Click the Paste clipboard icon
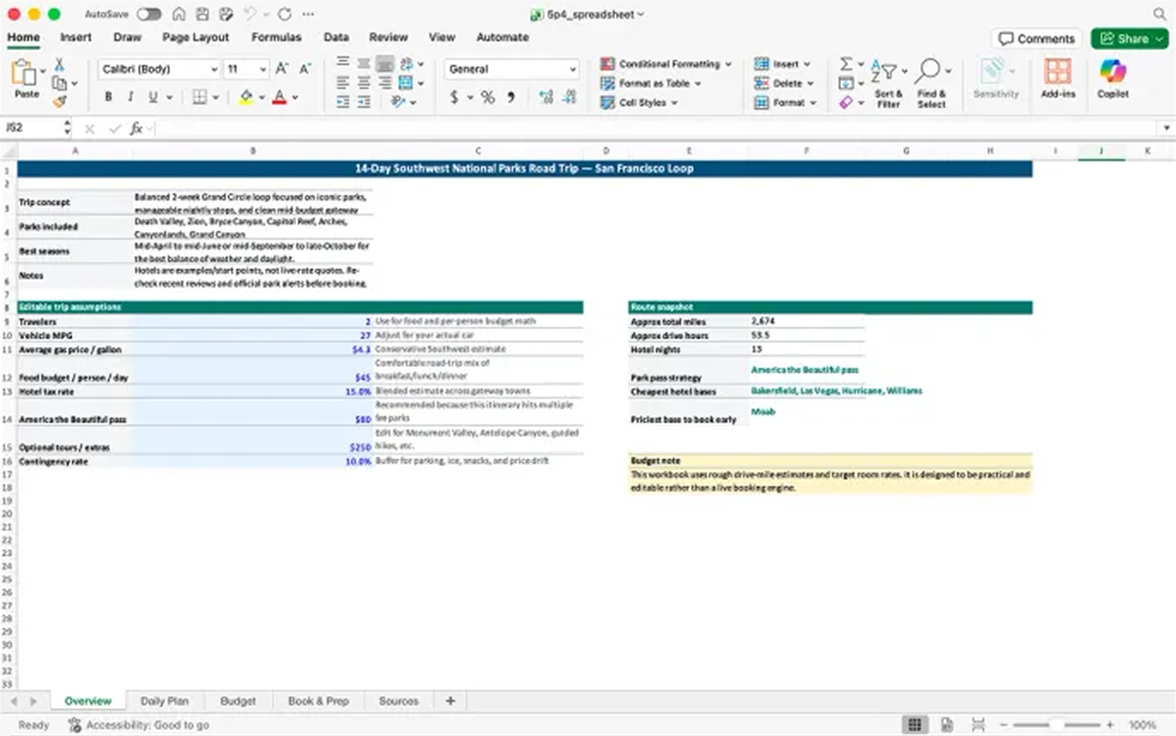 [24, 73]
